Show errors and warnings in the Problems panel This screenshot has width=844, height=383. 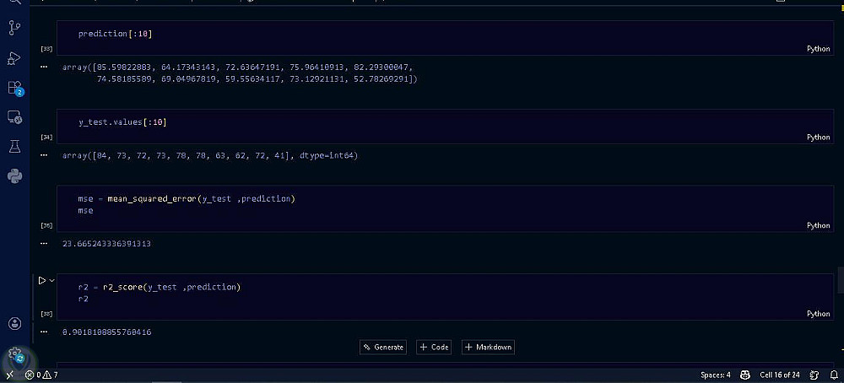(41, 375)
